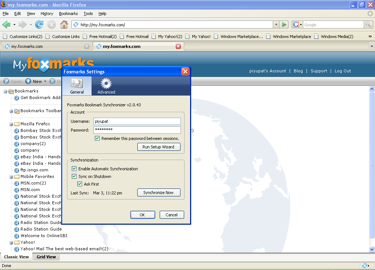Click the Windows Media(2) bookmark toolbar item
The height and width of the screenshot is (270, 375).
point(334,37)
